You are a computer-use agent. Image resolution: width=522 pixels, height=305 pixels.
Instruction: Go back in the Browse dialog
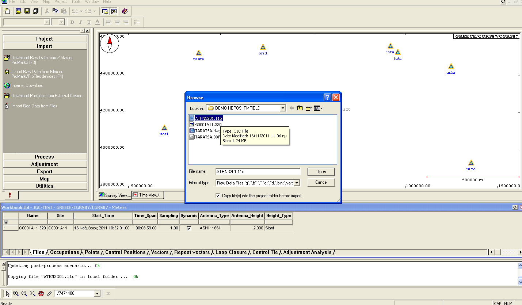(292, 108)
